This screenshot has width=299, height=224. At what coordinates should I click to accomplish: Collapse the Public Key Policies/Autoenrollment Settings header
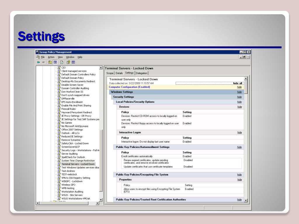pos(179,147)
